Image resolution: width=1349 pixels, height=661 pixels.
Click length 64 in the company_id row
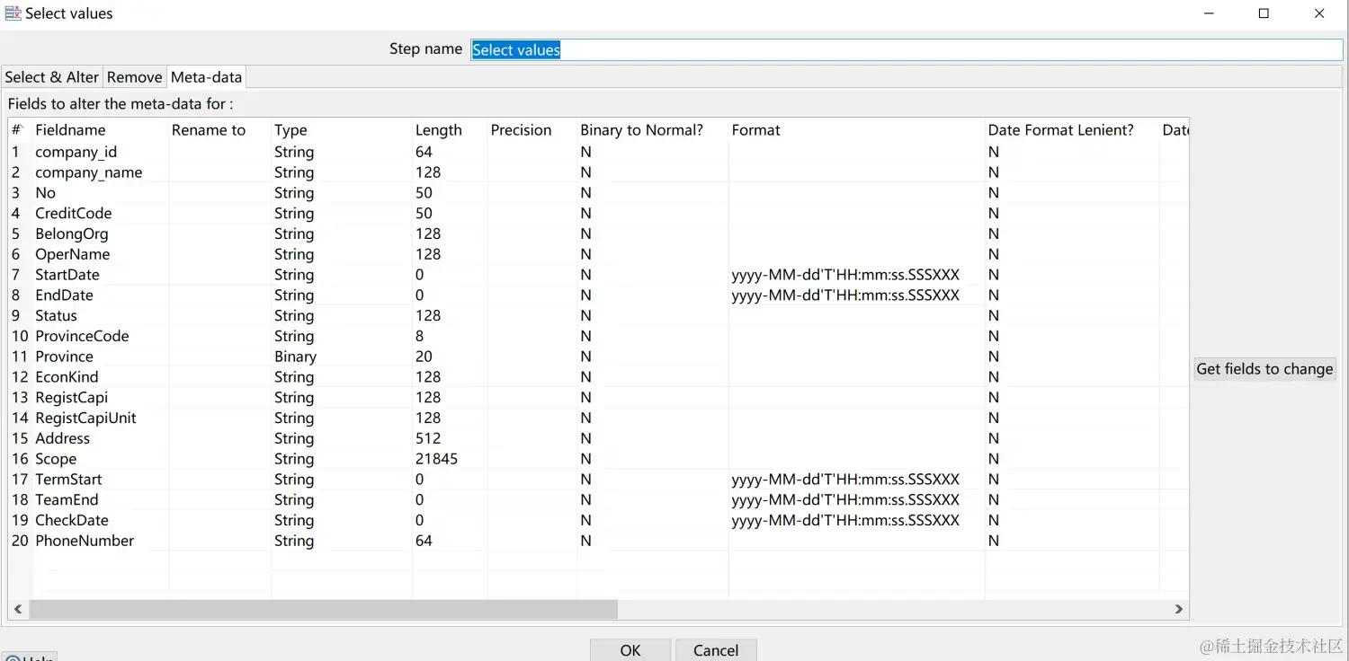[x=450, y=152]
